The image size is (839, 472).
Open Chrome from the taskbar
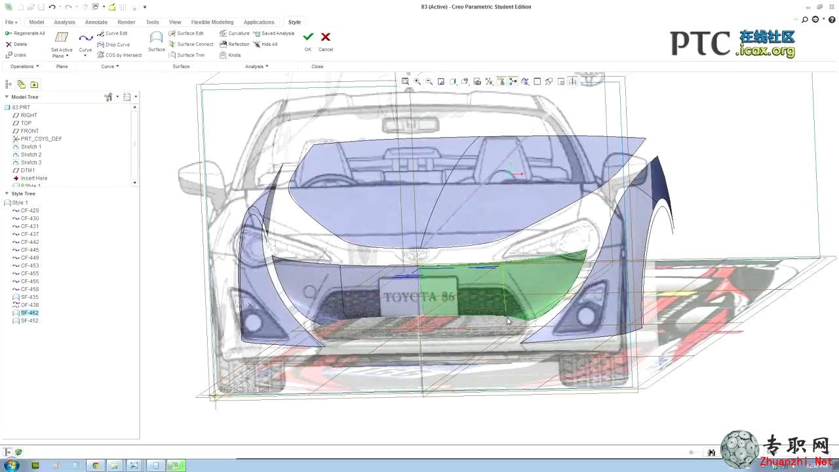point(96,465)
